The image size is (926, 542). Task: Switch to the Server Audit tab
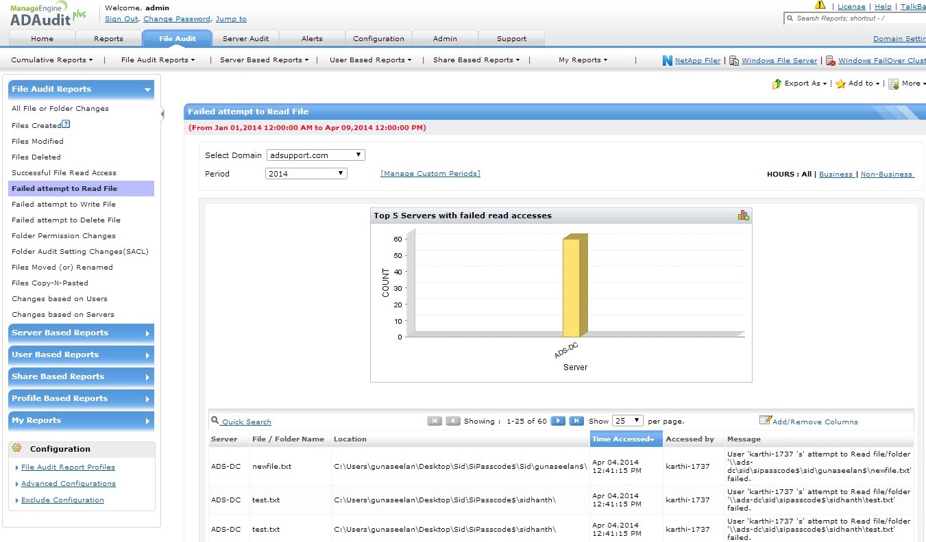pos(245,39)
